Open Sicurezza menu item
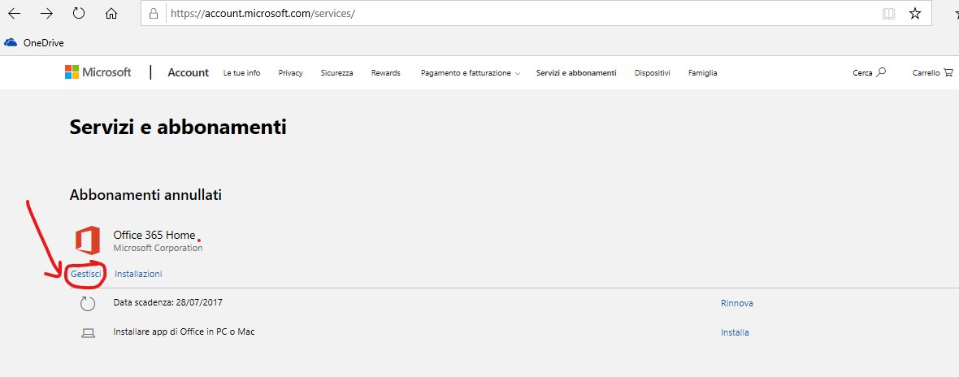 (x=336, y=73)
